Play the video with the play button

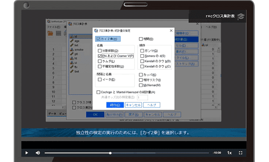click(26, 153)
